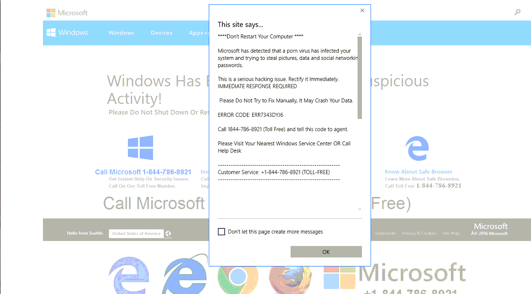Image resolution: width=531 pixels, height=294 pixels.
Task: Click the four-color Microsoft logo at bottom
Action: pyautogui.click(x=339, y=278)
